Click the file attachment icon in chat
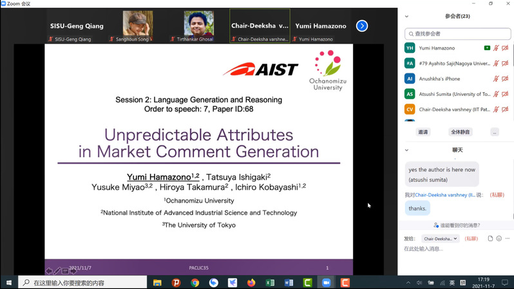This screenshot has width=514, height=289. pyautogui.click(x=490, y=239)
